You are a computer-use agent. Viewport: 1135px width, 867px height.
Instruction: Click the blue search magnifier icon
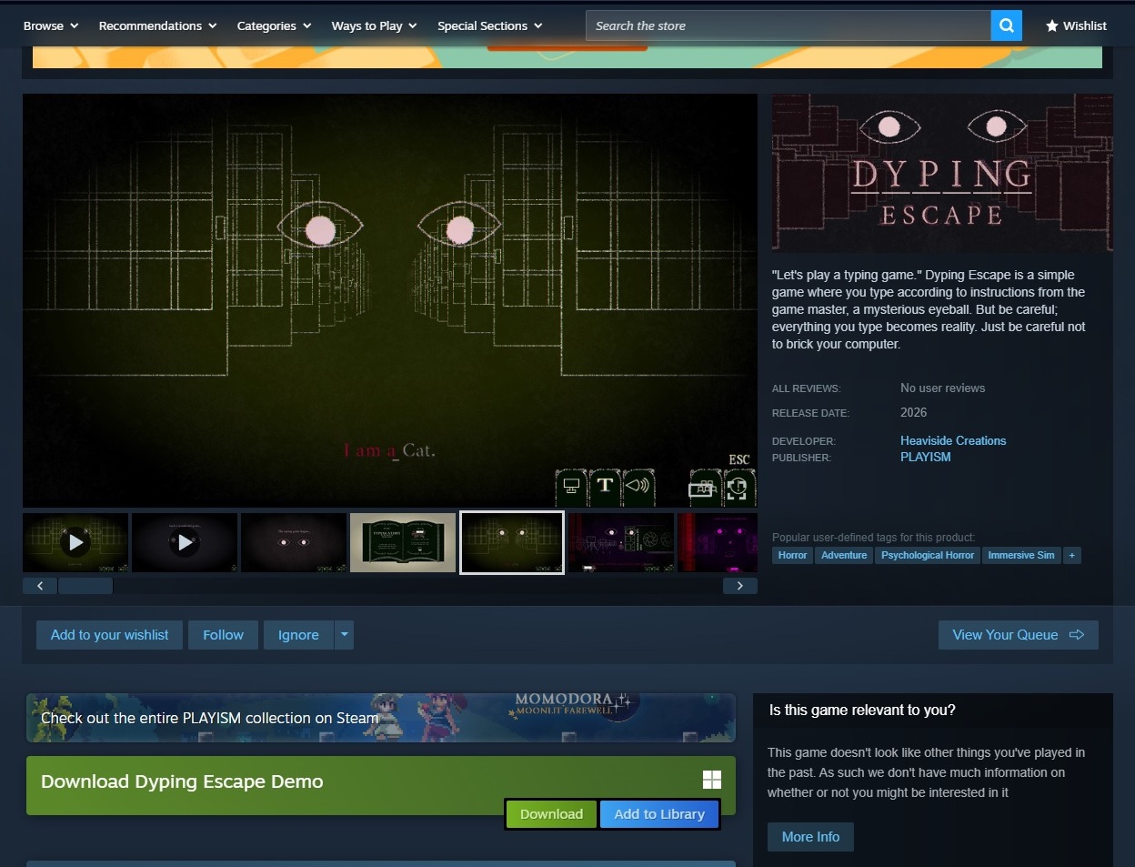[x=1006, y=25]
